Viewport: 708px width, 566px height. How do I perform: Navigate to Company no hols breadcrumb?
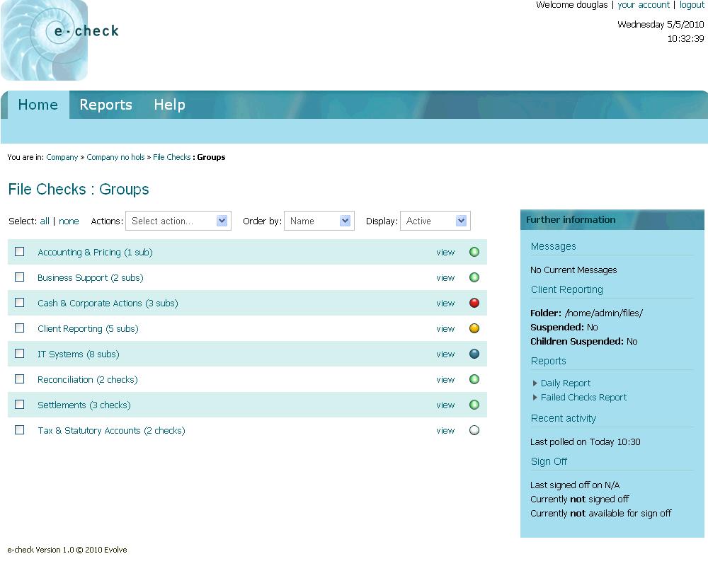pos(115,157)
